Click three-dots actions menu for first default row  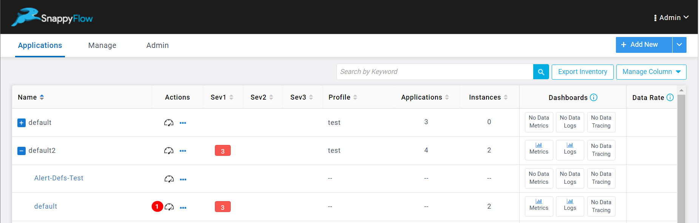coord(183,123)
